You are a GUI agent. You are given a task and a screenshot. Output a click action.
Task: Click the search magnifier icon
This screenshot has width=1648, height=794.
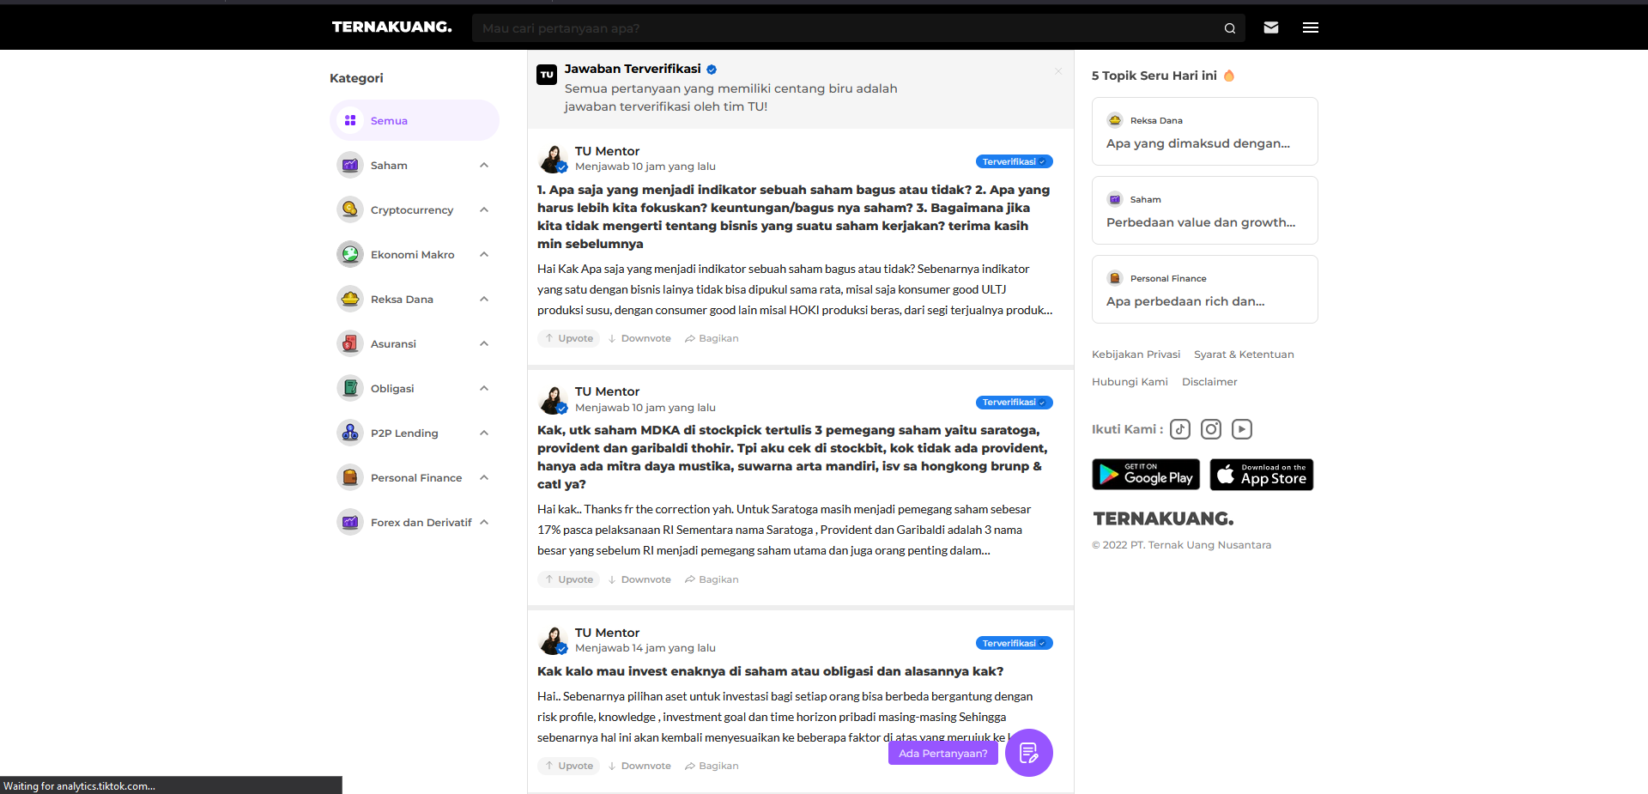(x=1230, y=28)
